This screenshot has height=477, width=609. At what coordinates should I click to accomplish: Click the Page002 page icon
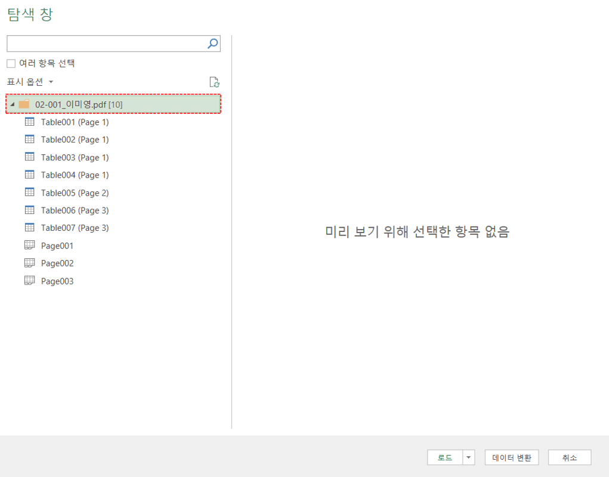30,262
